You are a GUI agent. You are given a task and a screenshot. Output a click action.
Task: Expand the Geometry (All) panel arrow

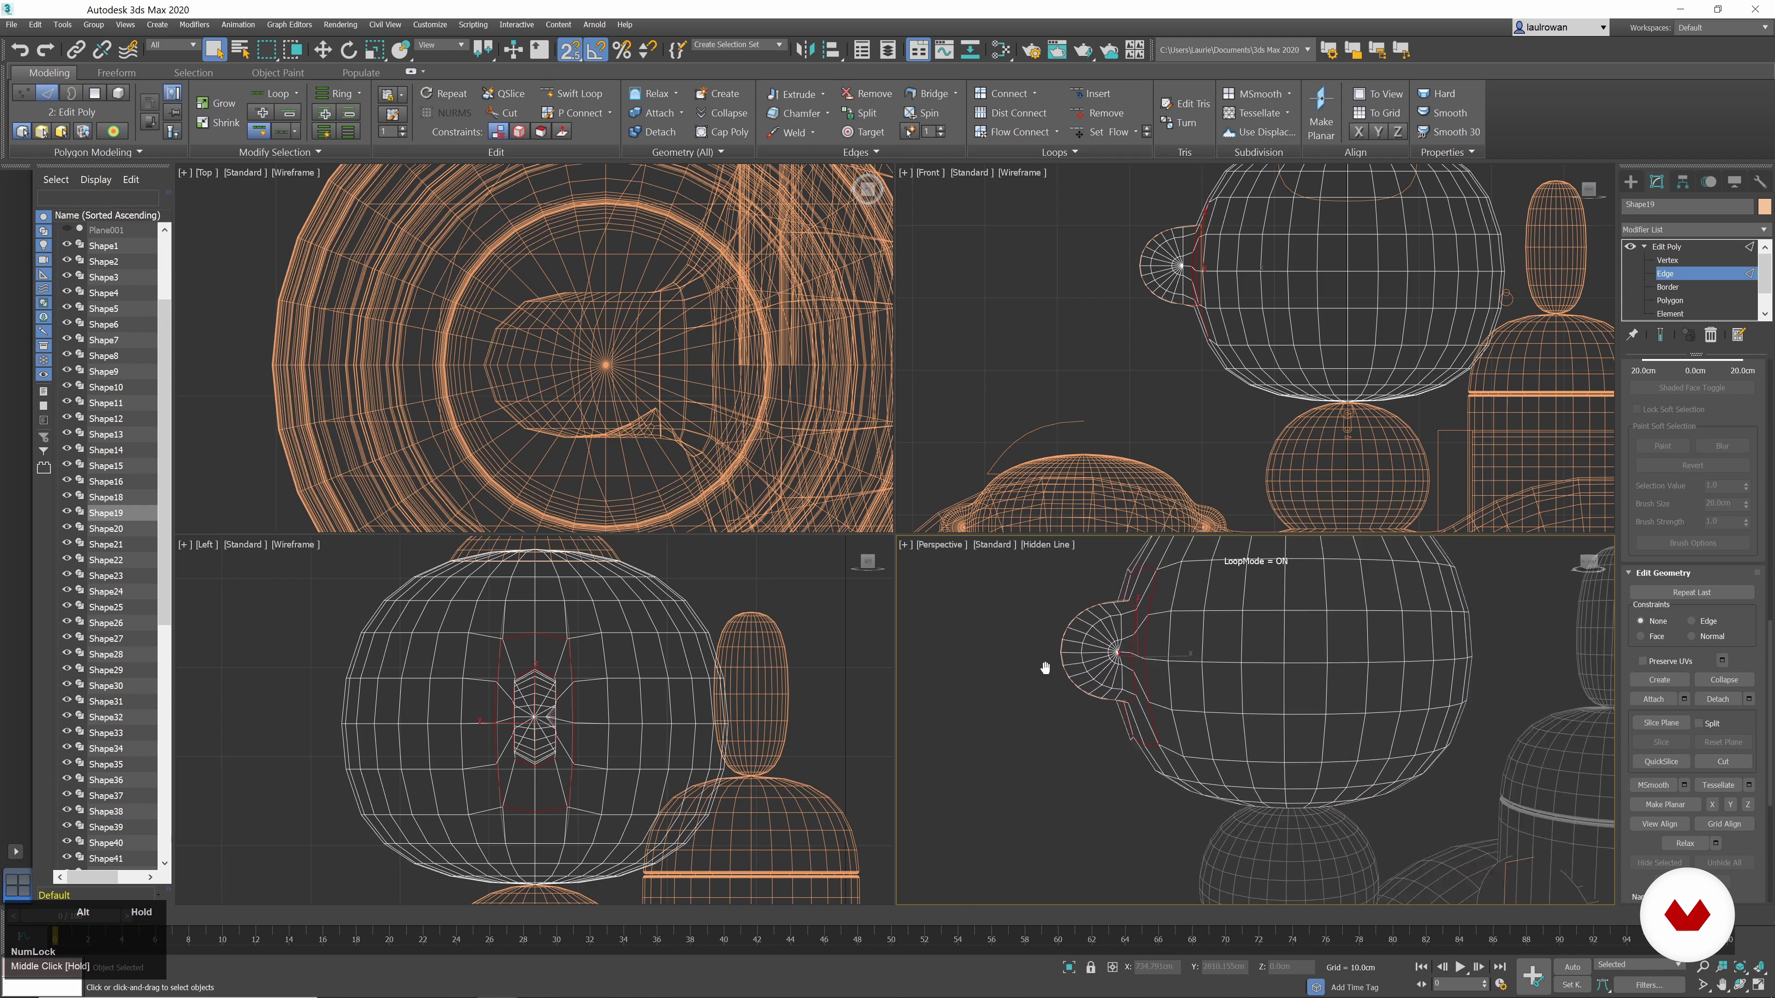click(x=721, y=152)
